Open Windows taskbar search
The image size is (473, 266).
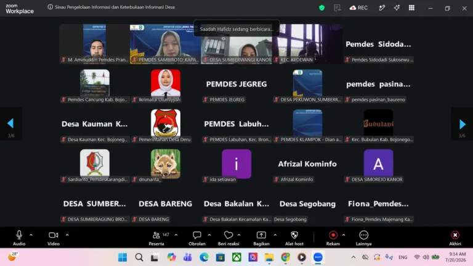(x=139, y=257)
